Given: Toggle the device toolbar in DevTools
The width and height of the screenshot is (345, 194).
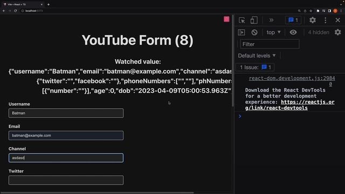Looking at the screenshot, I should click(254, 20).
